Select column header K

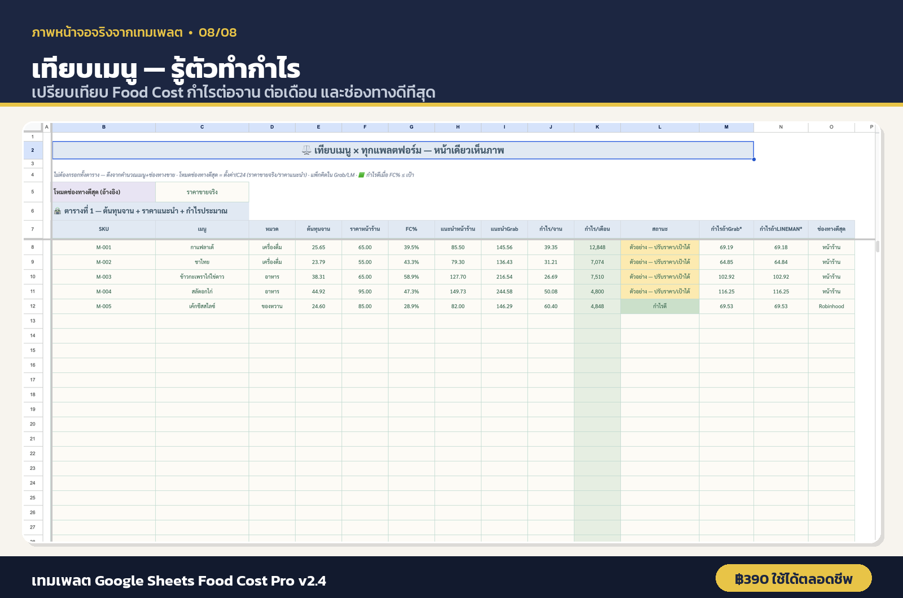[597, 127]
